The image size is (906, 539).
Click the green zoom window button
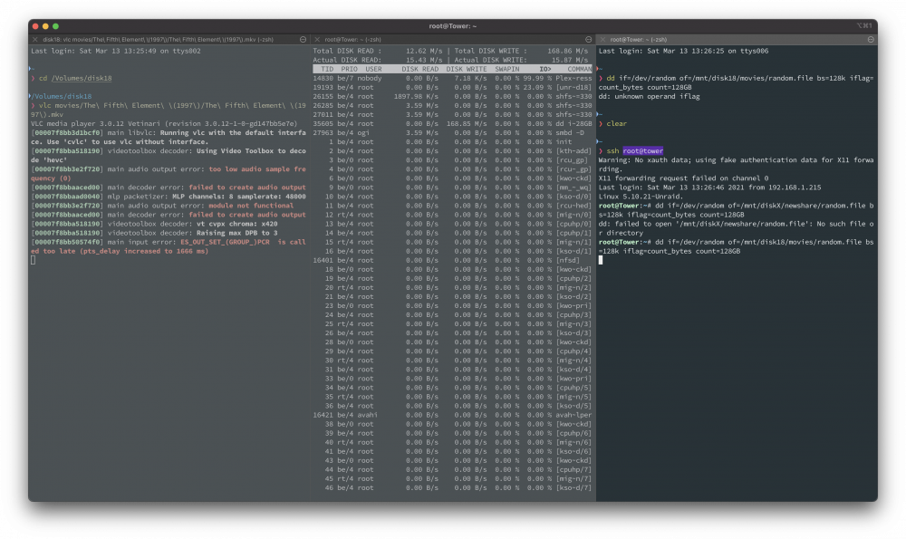(x=55, y=26)
